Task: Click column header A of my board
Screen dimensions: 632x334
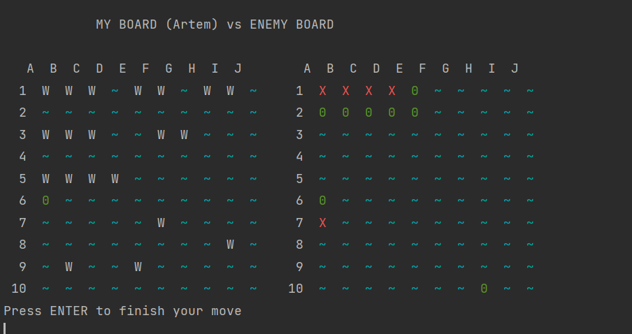Action: tap(30, 68)
